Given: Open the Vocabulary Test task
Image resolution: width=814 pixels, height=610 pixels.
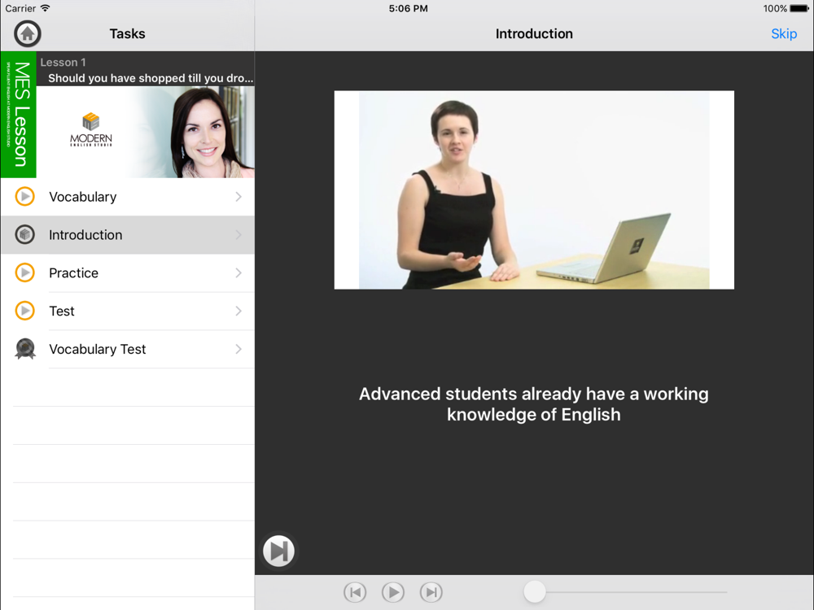Looking at the screenshot, I should click(128, 349).
